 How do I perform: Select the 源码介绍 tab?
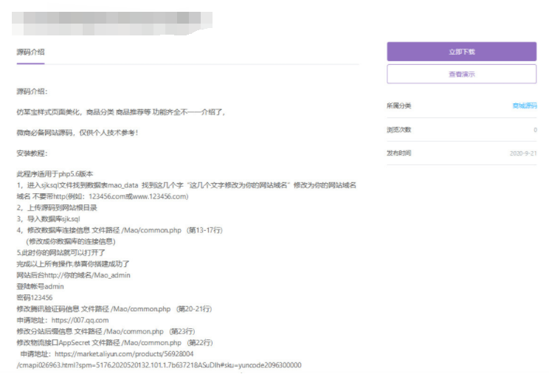point(30,52)
